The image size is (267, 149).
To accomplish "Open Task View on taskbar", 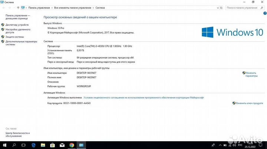I will tap(23, 145).
